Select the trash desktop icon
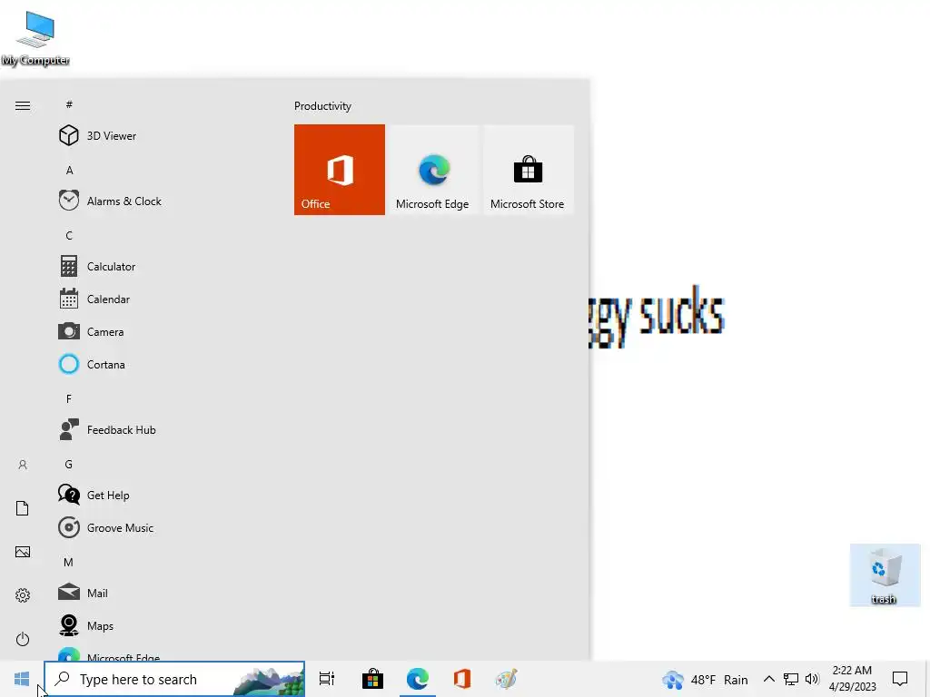The width and height of the screenshot is (930, 697). point(885,575)
